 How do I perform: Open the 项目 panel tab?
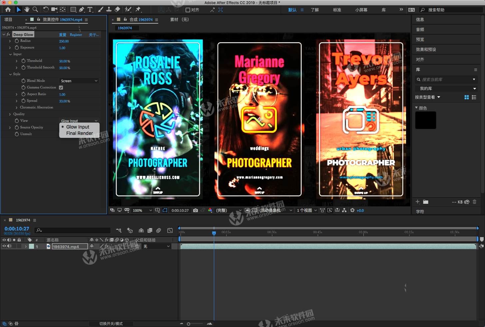(x=8, y=20)
